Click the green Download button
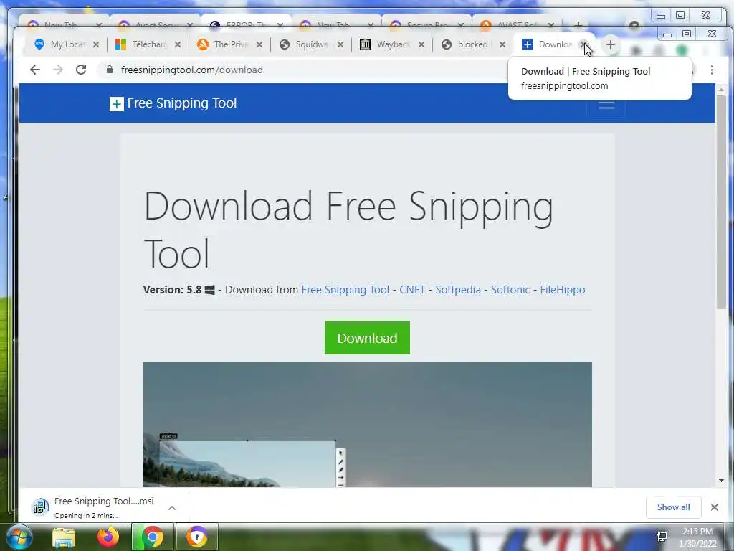 click(367, 338)
